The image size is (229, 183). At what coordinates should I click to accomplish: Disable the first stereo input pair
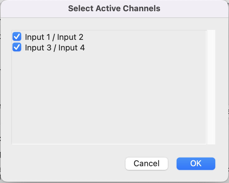point(17,36)
